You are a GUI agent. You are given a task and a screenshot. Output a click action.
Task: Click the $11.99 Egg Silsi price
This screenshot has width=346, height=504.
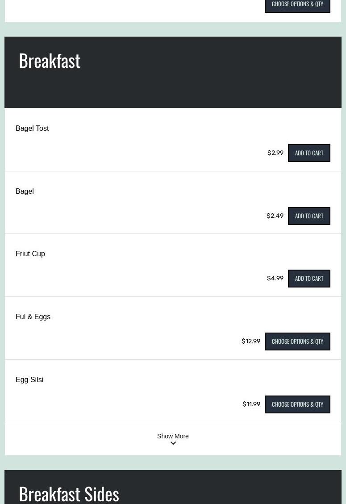pos(251,404)
